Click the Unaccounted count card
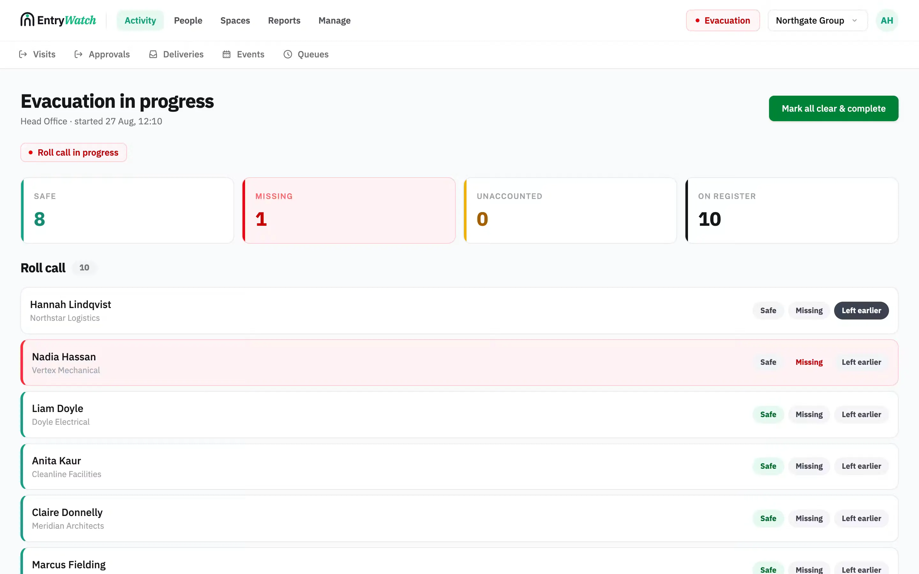The image size is (919, 574). (570, 210)
